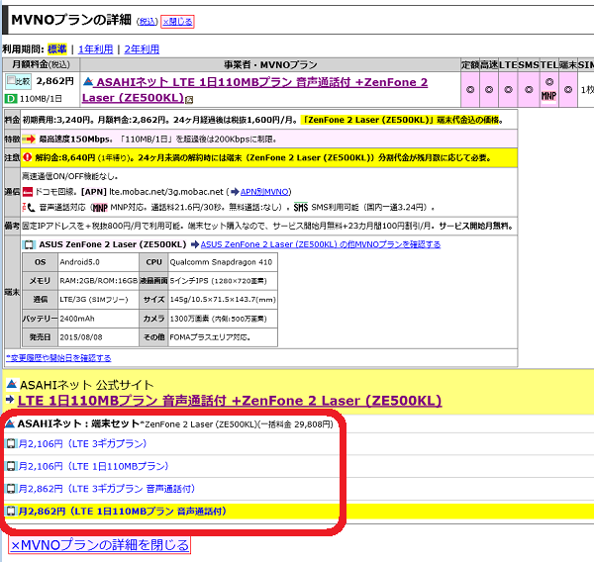Click the ASAHIネット triangle logo in plan title

[88, 81]
